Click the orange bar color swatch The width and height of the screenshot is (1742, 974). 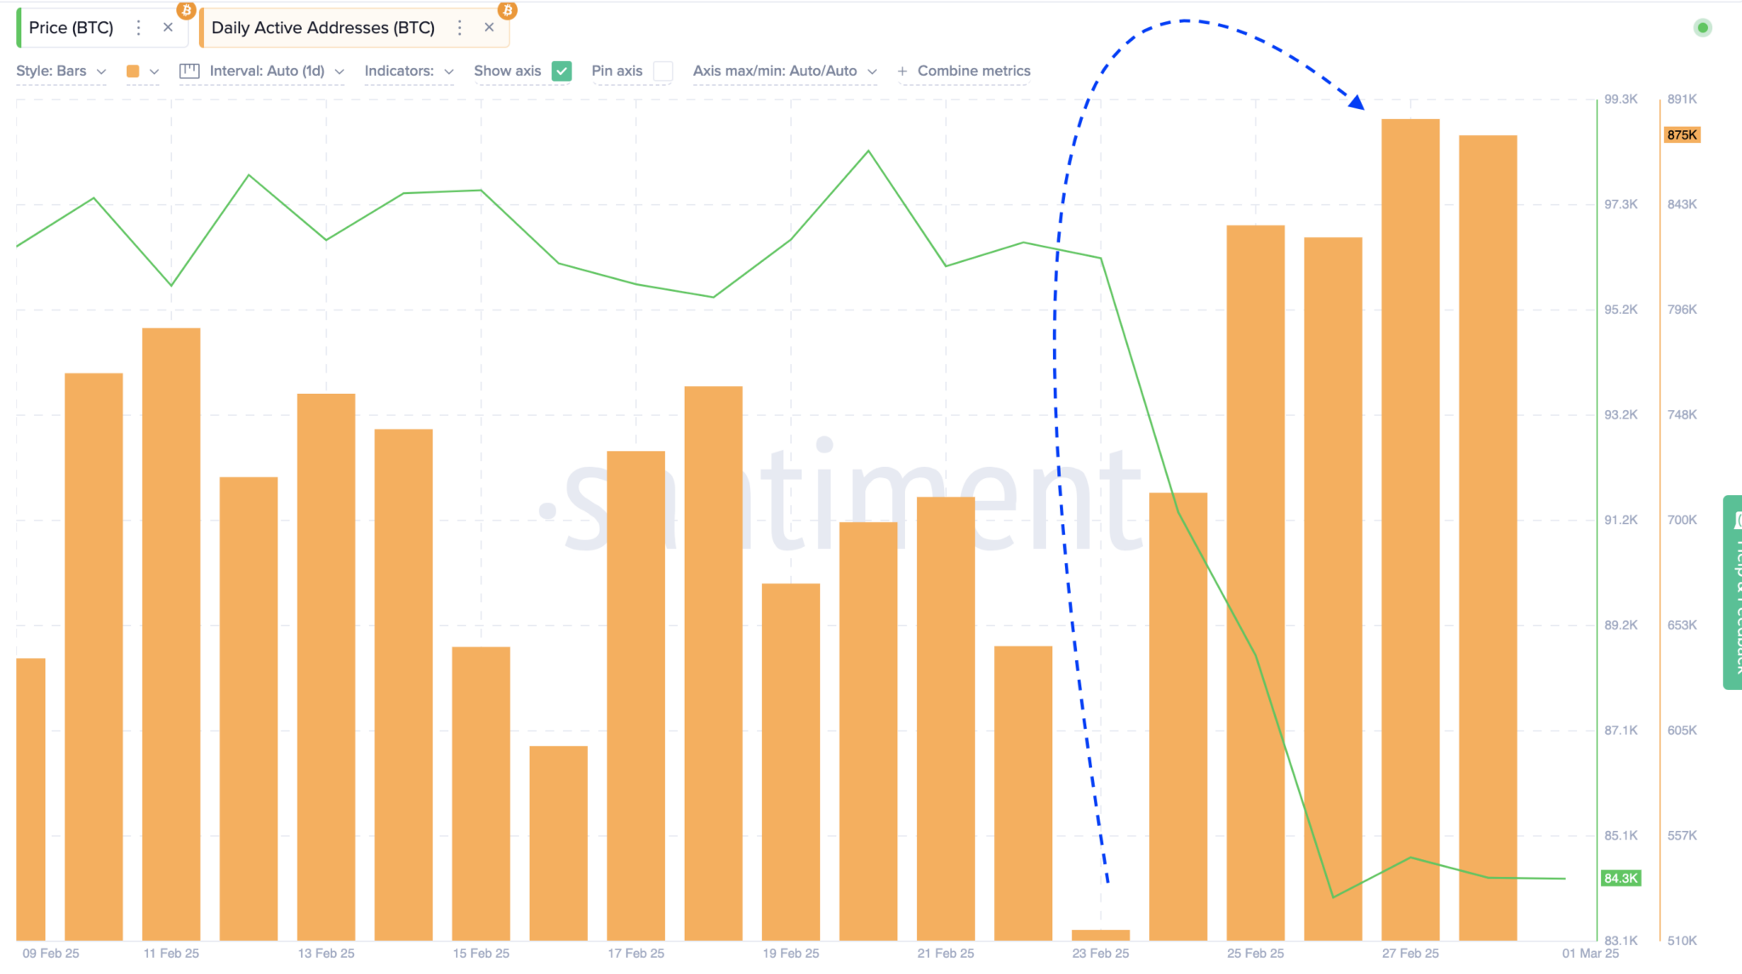point(132,71)
